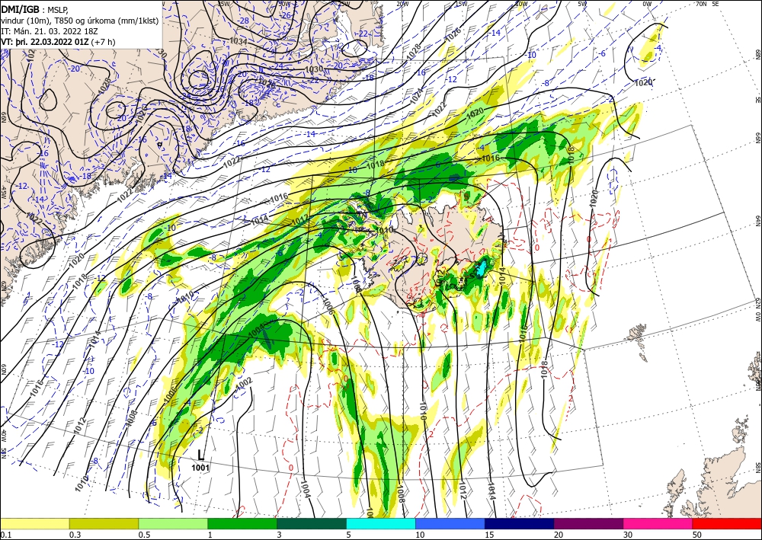Click the '1030' isobar label
This screenshot has height=540, width=762.
(x=313, y=69)
